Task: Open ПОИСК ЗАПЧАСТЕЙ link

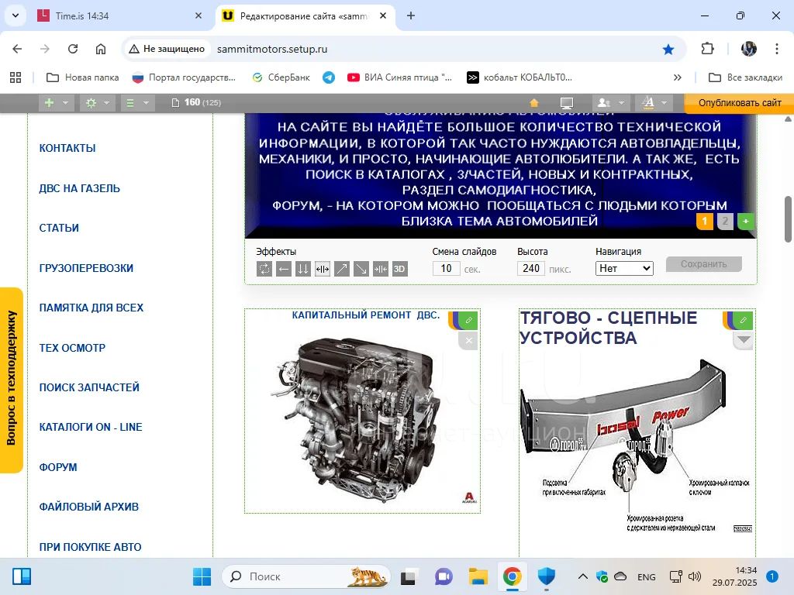Action: 89,387
